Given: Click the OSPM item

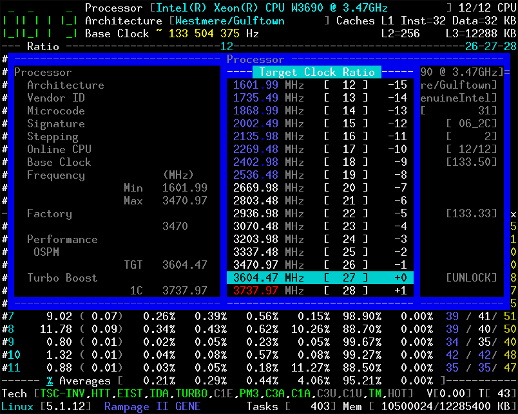Looking at the screenshot, I should pos(46,252).
